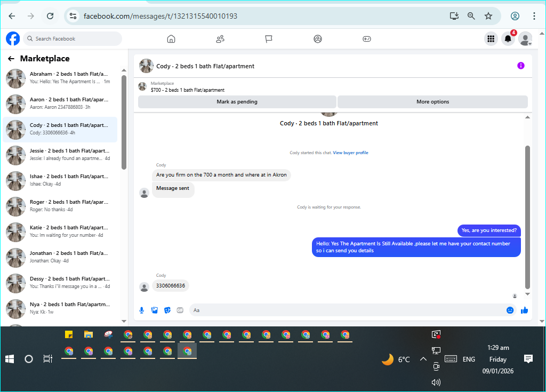Open the Facebook Home icon

coord(171,39)
